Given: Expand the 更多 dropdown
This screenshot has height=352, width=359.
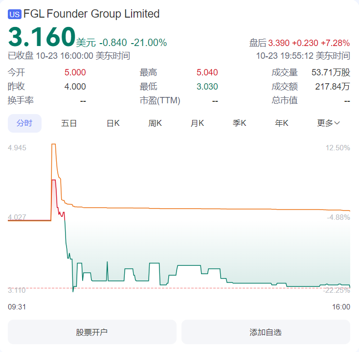Looking at the screenshot, I should pos(328,123).
